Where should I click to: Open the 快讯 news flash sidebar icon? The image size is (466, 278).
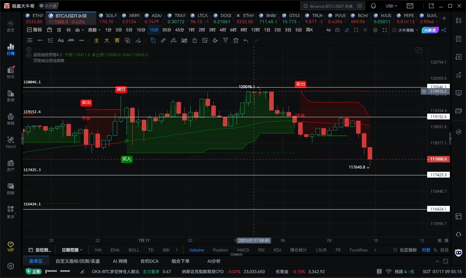[11, 73]
